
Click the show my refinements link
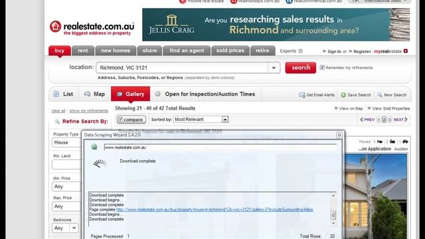(x=88, y=111)
